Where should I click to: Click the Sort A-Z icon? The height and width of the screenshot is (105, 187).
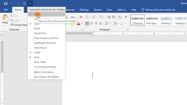[x=120, y=17]
